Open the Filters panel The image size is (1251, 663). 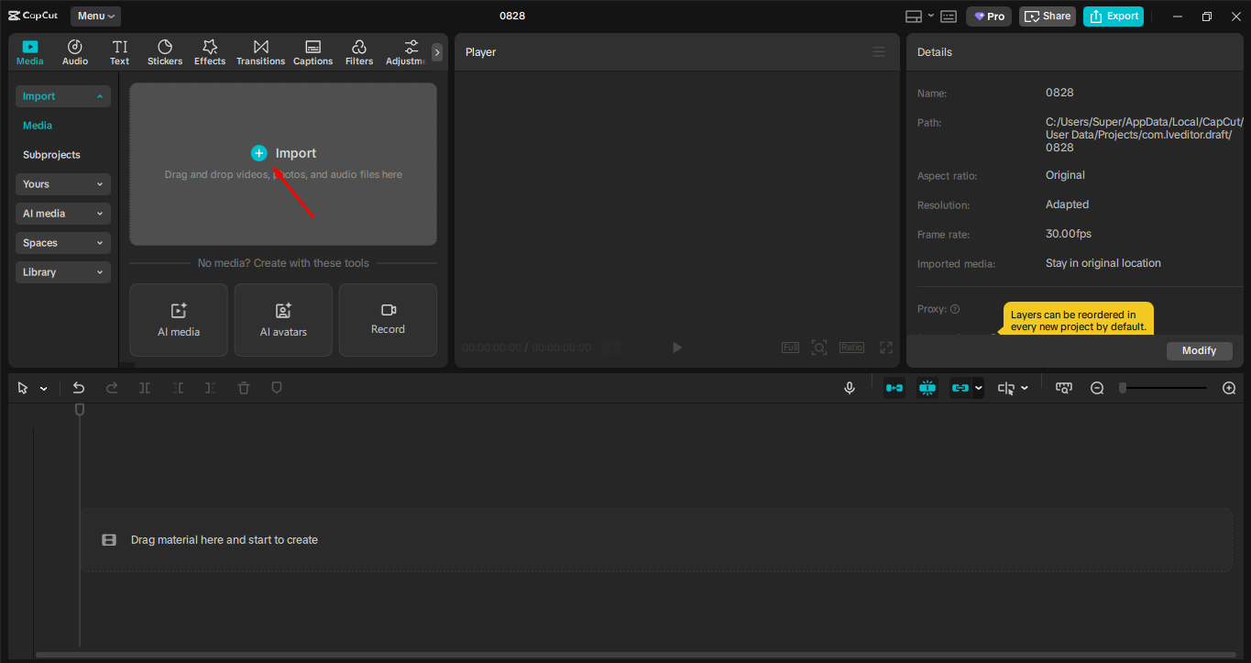coord(358,51)
